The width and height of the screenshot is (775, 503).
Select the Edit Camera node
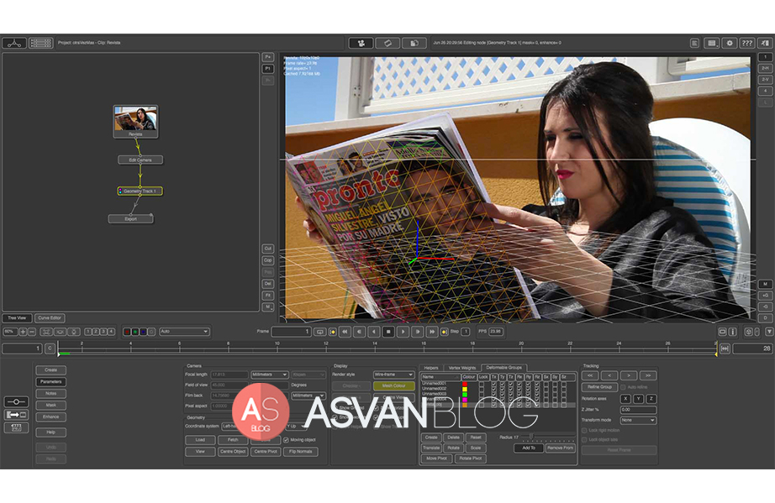[140, 160]
